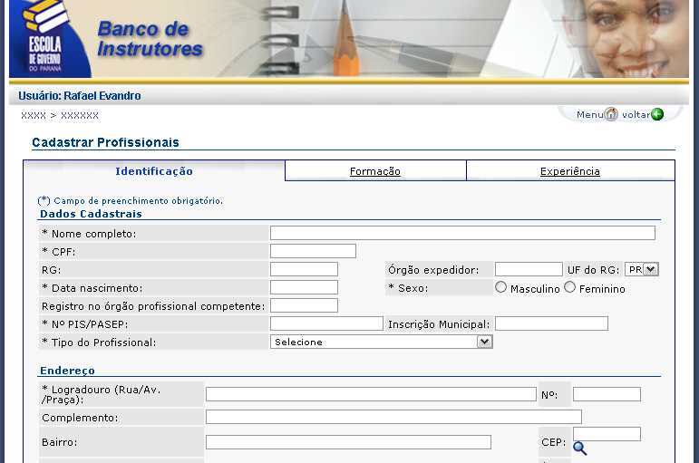Click the home icon beside Menu
This screenshot has height=463, width=699.
[x=611, y=114]
